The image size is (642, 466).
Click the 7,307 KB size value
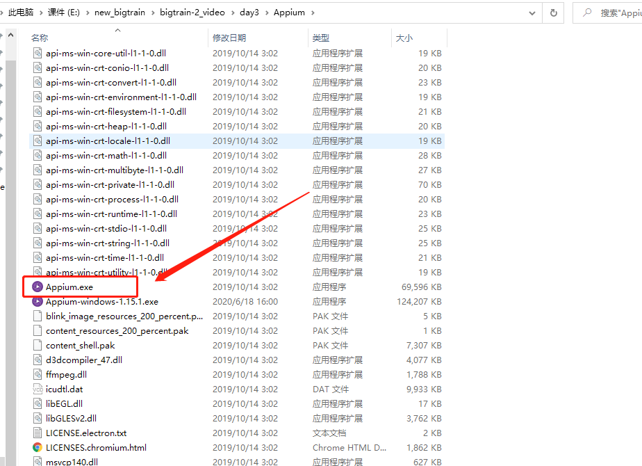click(424, 346)
